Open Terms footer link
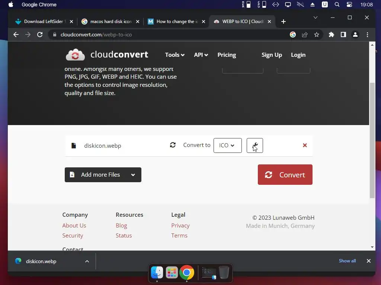 (179, 236)
